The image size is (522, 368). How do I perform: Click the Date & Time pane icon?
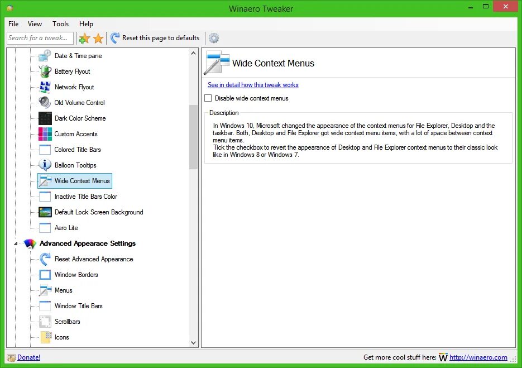click(x=45, y=56)
